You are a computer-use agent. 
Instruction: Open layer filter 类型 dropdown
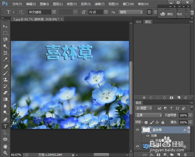[x=143, y=108]
